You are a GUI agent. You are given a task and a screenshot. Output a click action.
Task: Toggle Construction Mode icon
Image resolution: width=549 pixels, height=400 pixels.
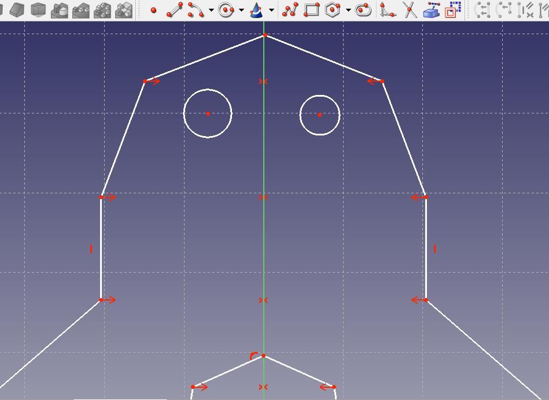[x=454, y=10]
